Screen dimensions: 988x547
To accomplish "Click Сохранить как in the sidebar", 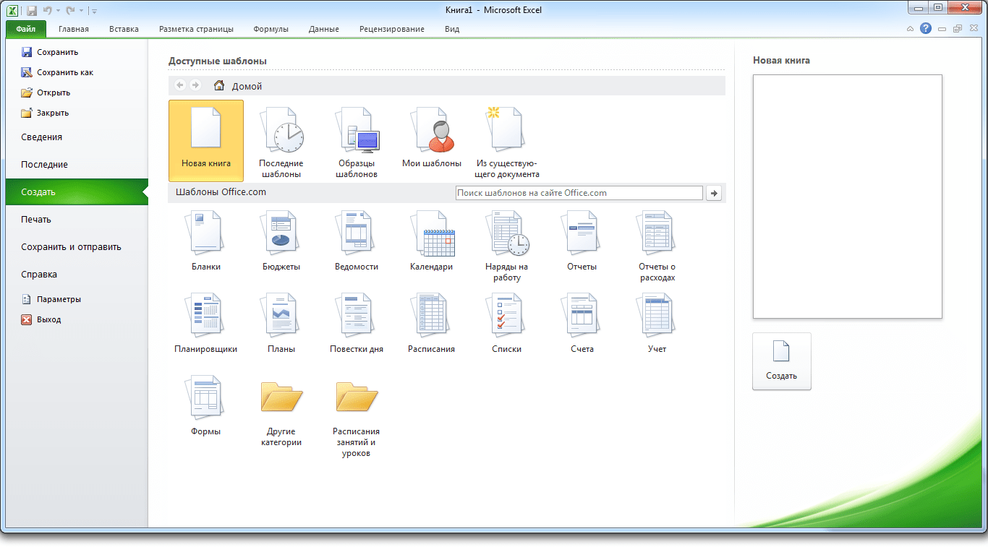I will tap(64, 72).
